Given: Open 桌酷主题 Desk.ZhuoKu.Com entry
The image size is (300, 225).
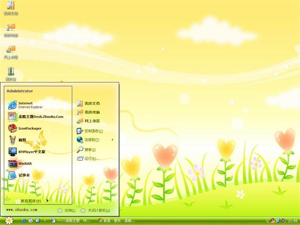Looking at the screenshot, I should point(36,117).
